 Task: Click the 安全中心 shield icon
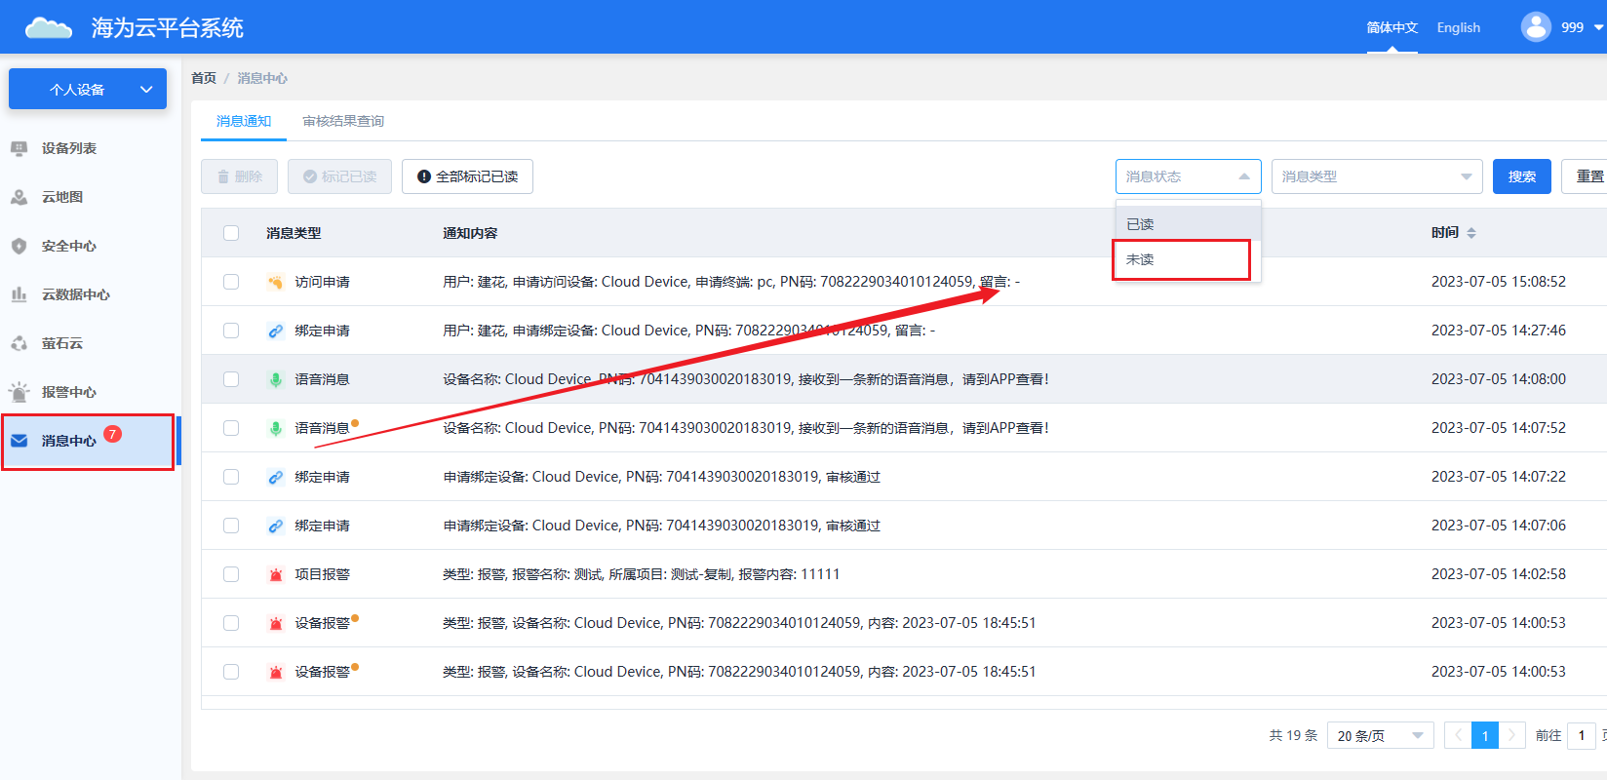19,246
